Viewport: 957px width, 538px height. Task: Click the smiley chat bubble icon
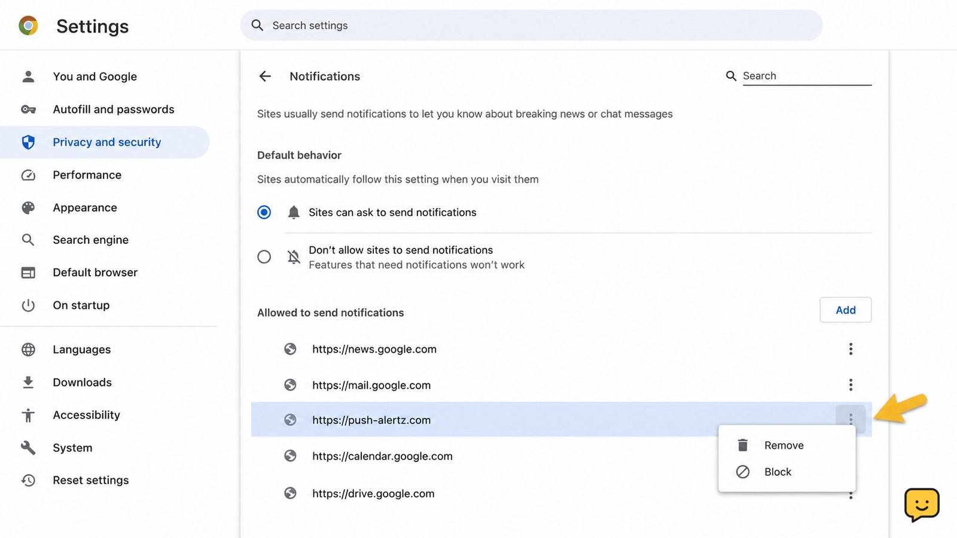pyautogui.click(x=922, y=505)
